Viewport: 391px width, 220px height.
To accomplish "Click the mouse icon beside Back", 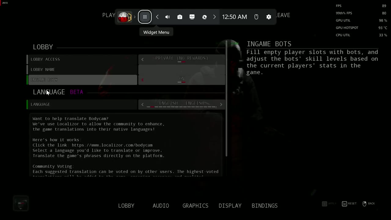I will pyautogui.click(x=364, y=204).
